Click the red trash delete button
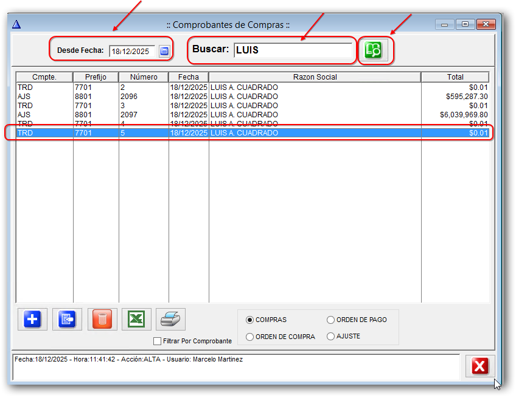The width and height of the screenshot is (516, 398). pyautogui.click(x=102, y=319)
